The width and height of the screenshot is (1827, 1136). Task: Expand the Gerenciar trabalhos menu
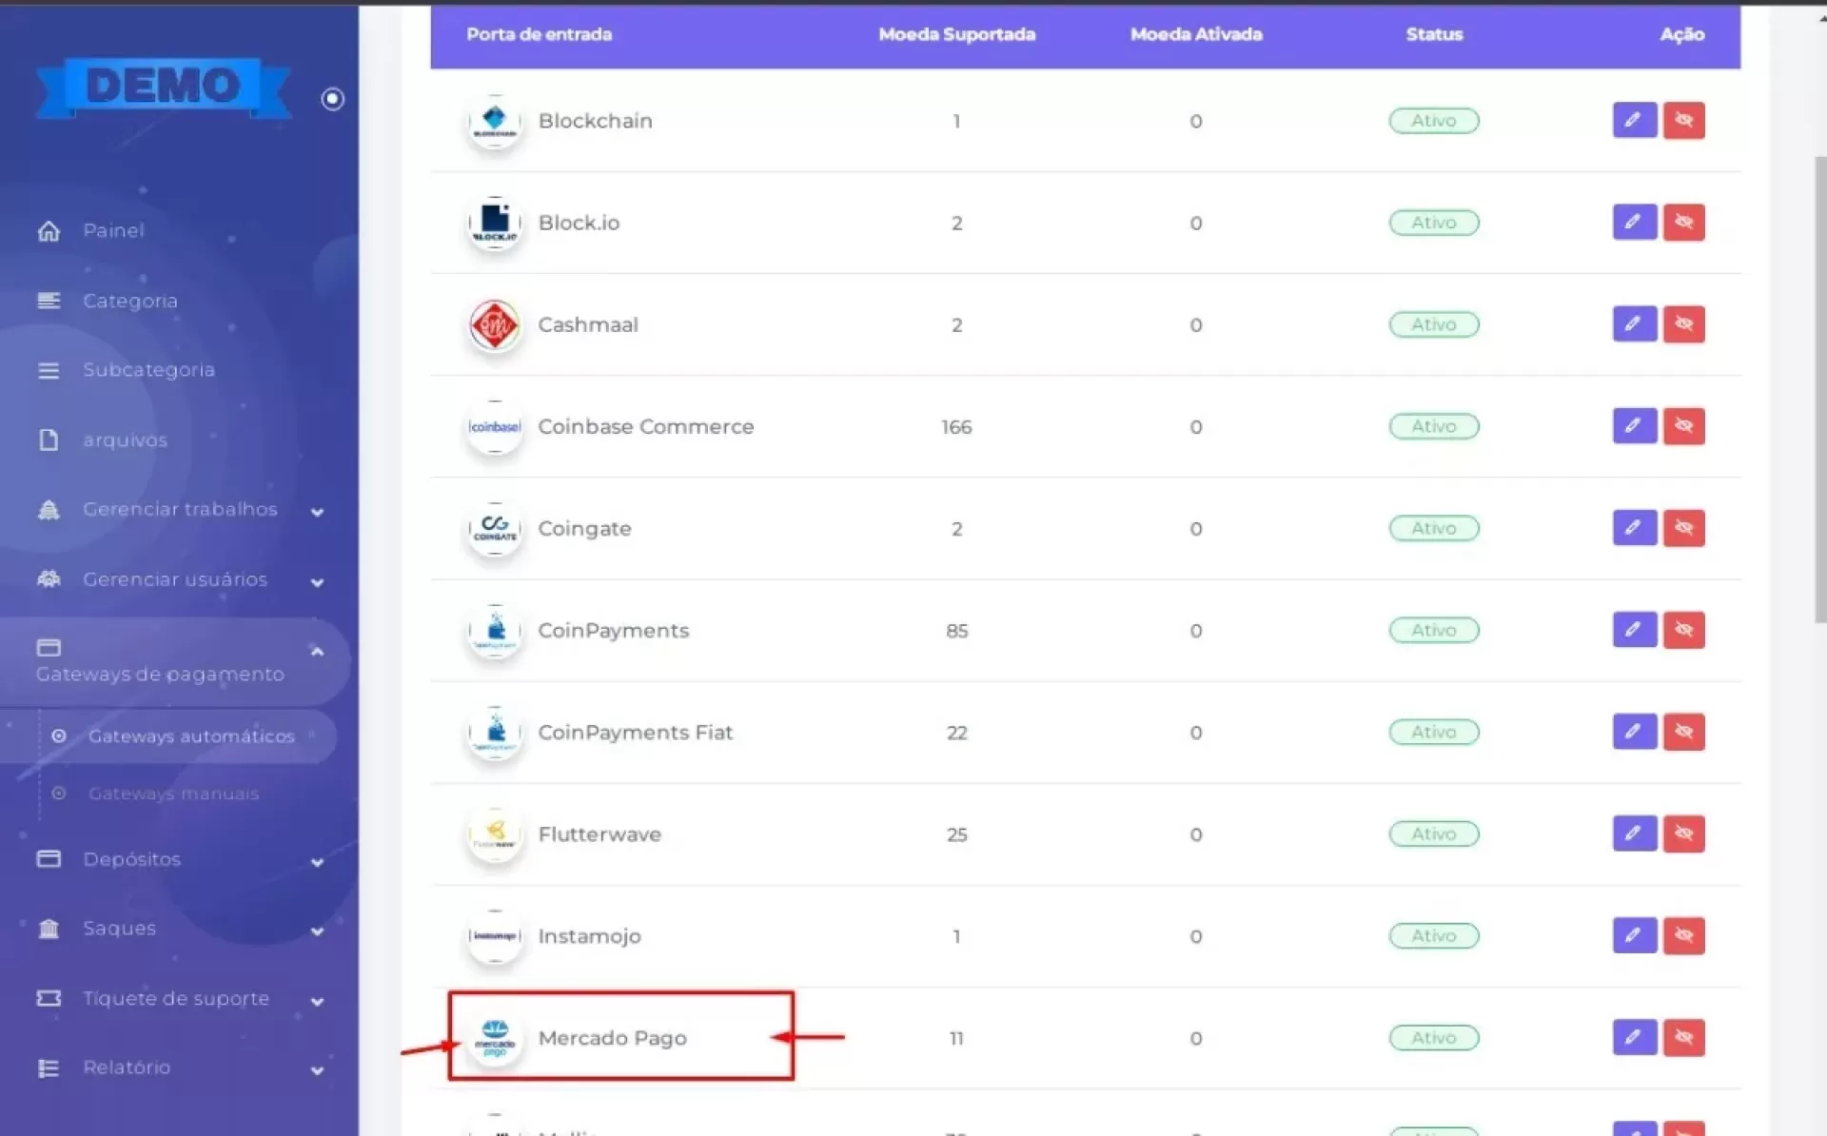[x=179, y=510]
